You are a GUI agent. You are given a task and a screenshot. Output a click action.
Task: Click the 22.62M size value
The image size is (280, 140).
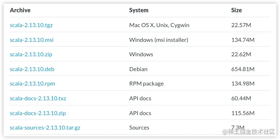click(x=241, y=54)
